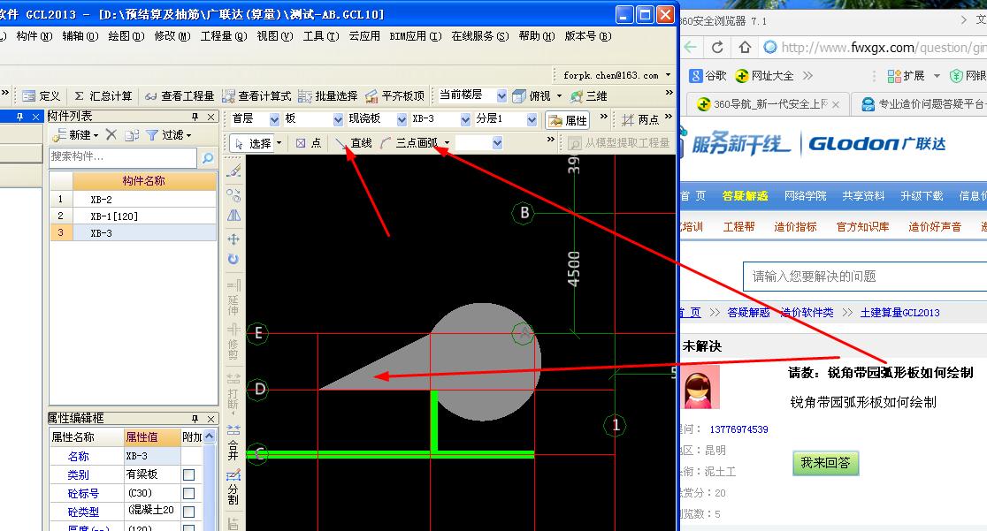Expand 三点画弧 arc options arrow
987x531 pixels.
447,143
